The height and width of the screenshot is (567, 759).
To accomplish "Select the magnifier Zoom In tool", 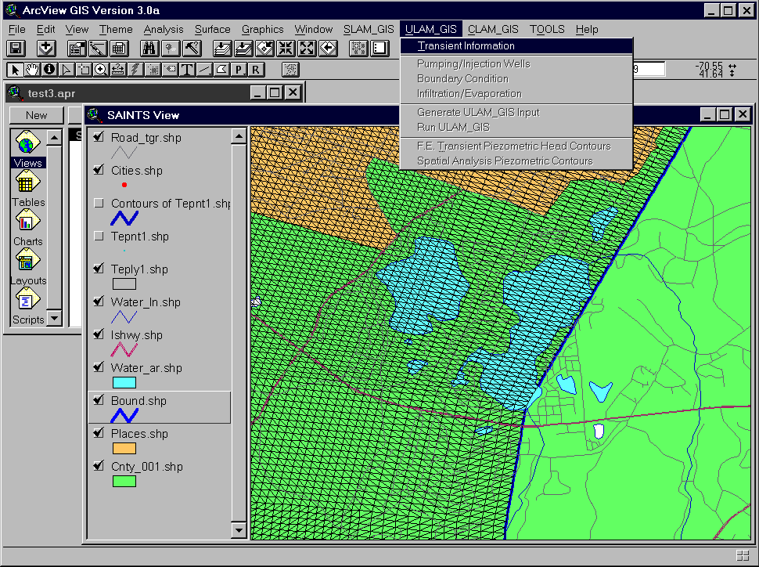I will (x=101, y=70).
